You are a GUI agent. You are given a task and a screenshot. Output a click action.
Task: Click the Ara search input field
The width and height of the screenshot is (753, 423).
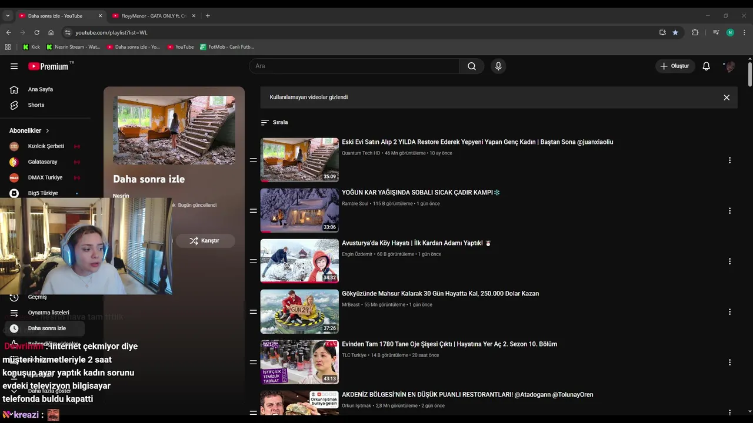tap(354, 66)
